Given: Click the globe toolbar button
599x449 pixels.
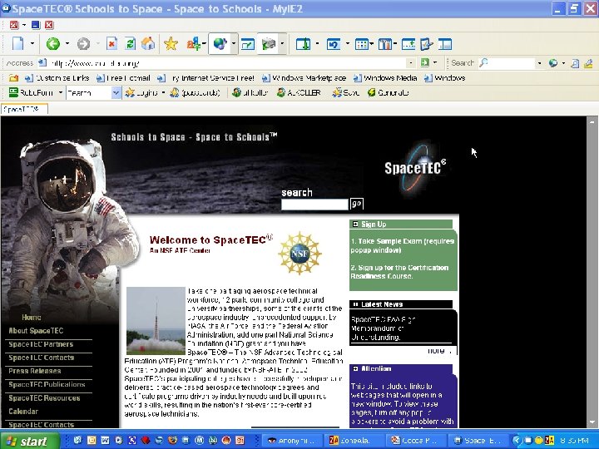Looking at the screenshot, I should pyautogui.click(x=220, y=44).
